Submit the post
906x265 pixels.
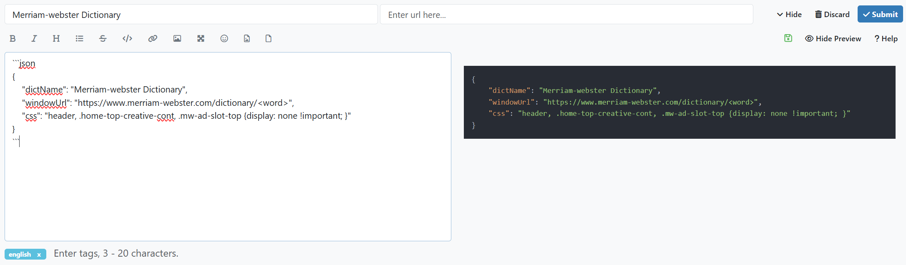coord(880,14)
